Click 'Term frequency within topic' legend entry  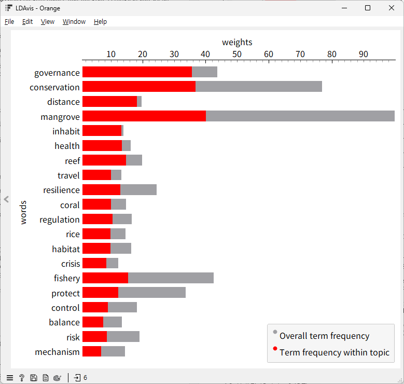click(334, 352)
